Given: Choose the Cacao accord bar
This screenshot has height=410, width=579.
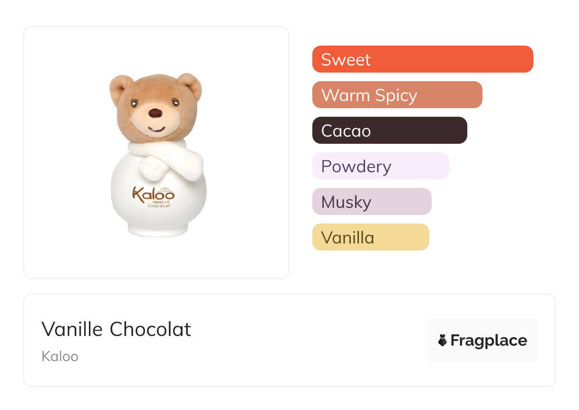Looking at the screenshot, I should tap(389, 130).
